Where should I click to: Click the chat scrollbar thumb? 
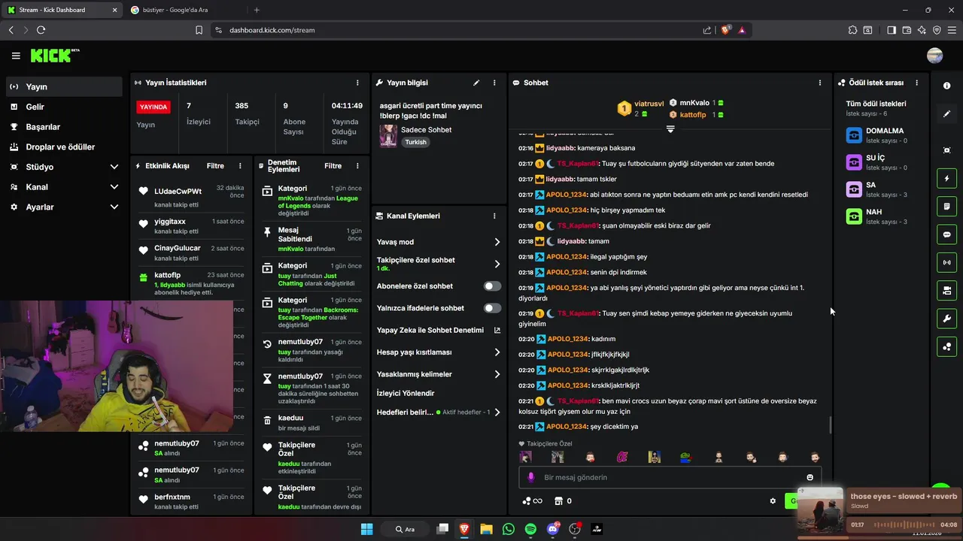(831, 425)
